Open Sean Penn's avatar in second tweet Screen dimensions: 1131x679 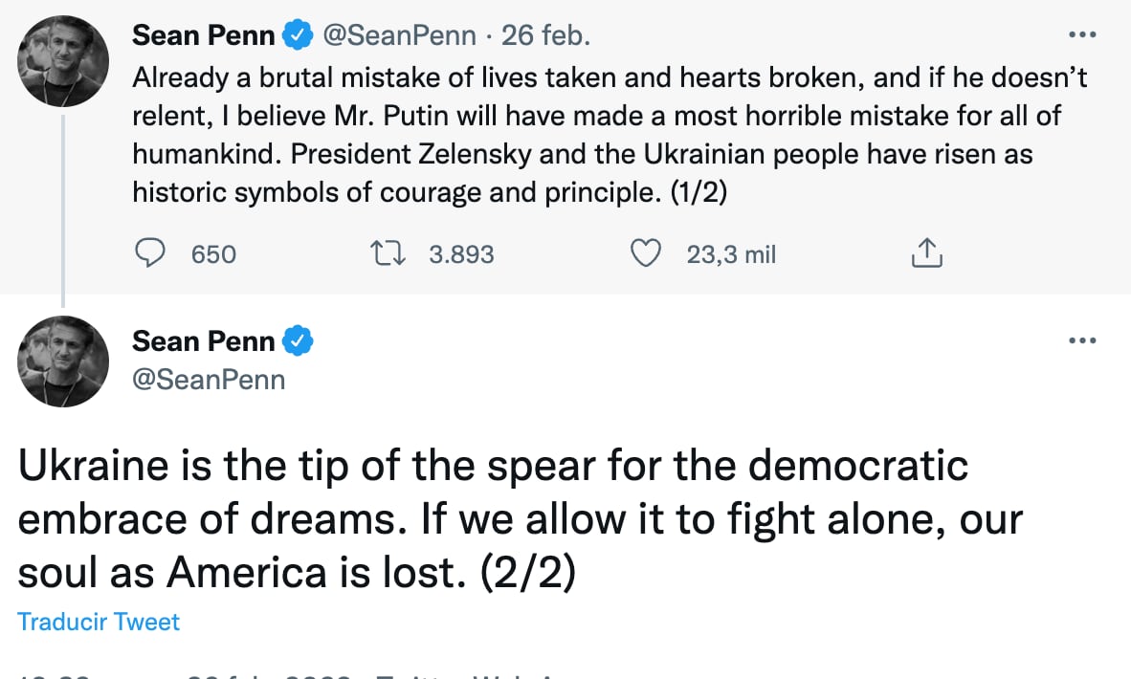[63, 360]
